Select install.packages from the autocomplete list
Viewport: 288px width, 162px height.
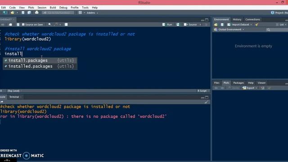(40, 60)
